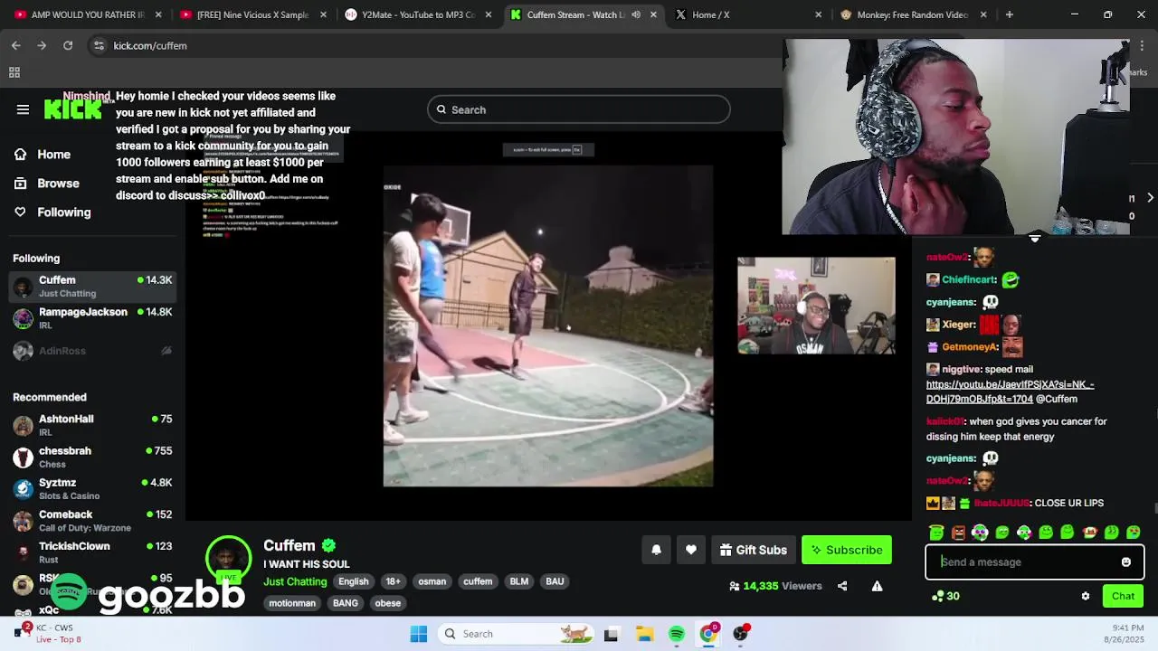The image size is (1158, 651).
Task: Reload the kick.com page
Action: [x=68, y=45]
